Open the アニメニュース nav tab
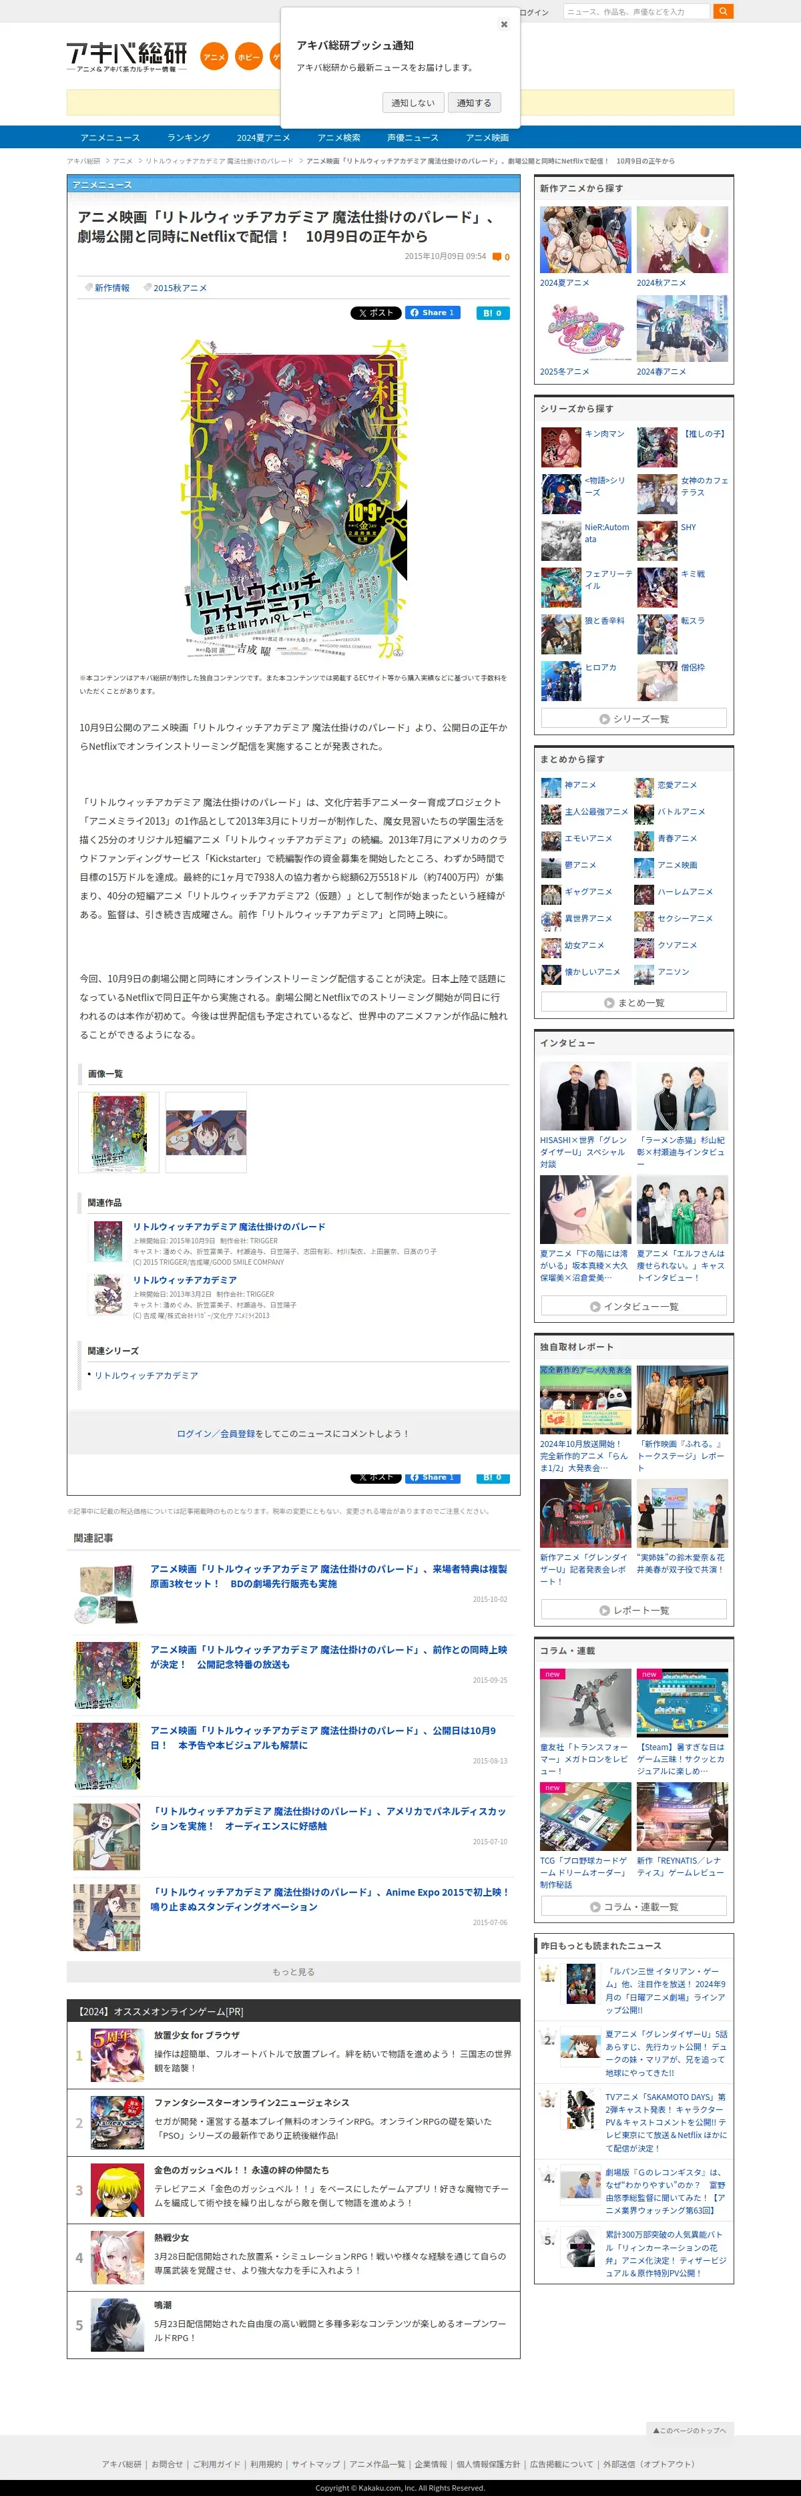Viewport: 801px width, 2496px height. [110, 138]
